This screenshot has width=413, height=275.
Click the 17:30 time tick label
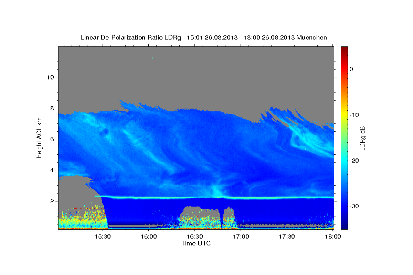(x=287, y=237)
